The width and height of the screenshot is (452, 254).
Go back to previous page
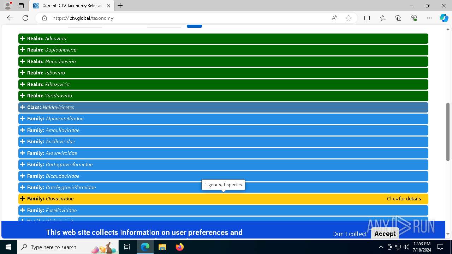click(x=10, y=18)
